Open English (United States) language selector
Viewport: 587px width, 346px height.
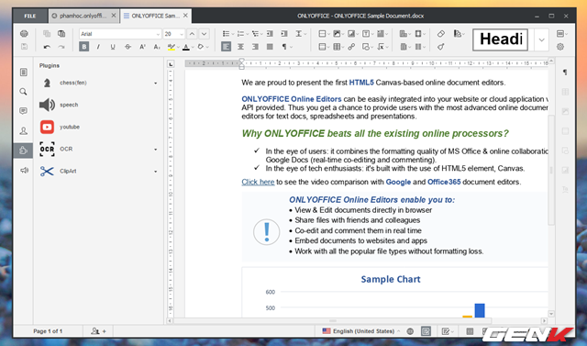tap(360, 331)
